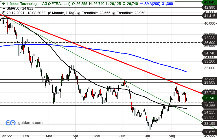Click the Apr time axis label

tap(75, 136)
